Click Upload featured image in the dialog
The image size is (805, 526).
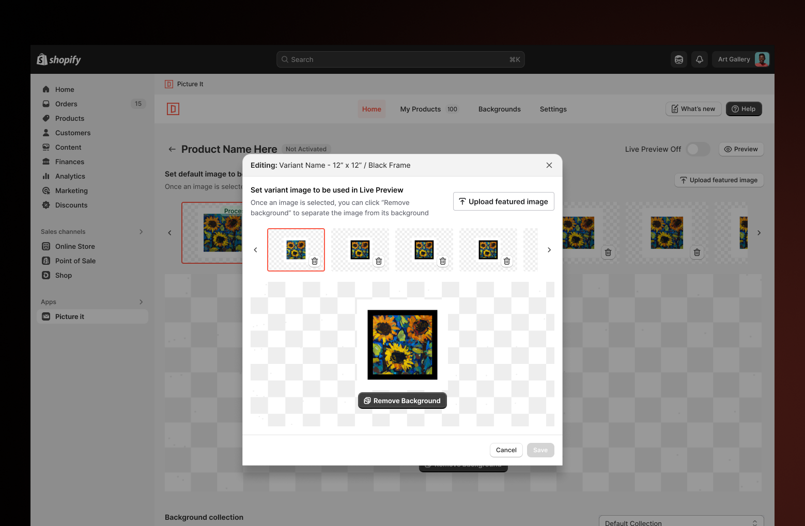[504, 201]
